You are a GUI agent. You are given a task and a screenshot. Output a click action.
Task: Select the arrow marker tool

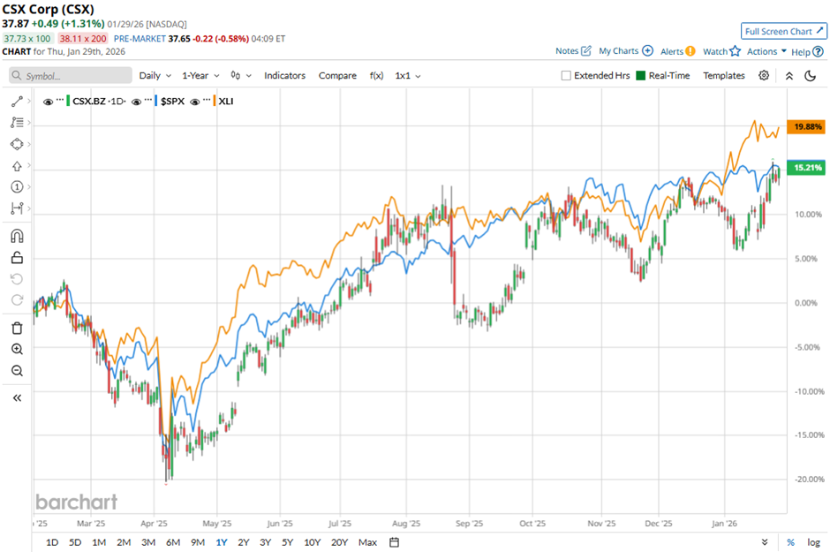[17, 166]
